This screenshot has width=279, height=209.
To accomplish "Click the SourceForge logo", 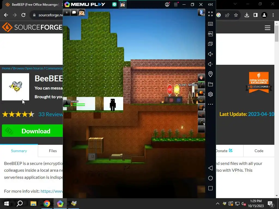I will point(32,27).
